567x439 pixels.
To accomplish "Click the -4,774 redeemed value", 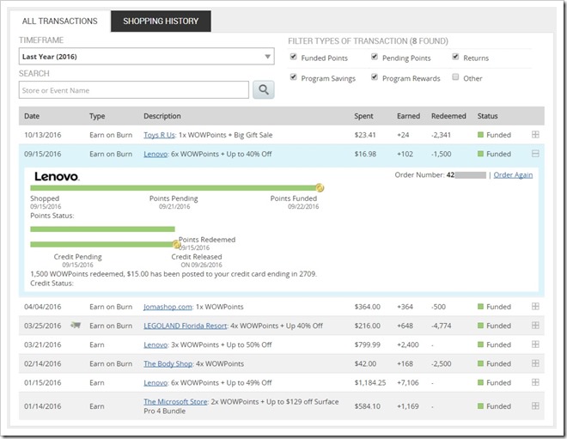I will (442, 326).
